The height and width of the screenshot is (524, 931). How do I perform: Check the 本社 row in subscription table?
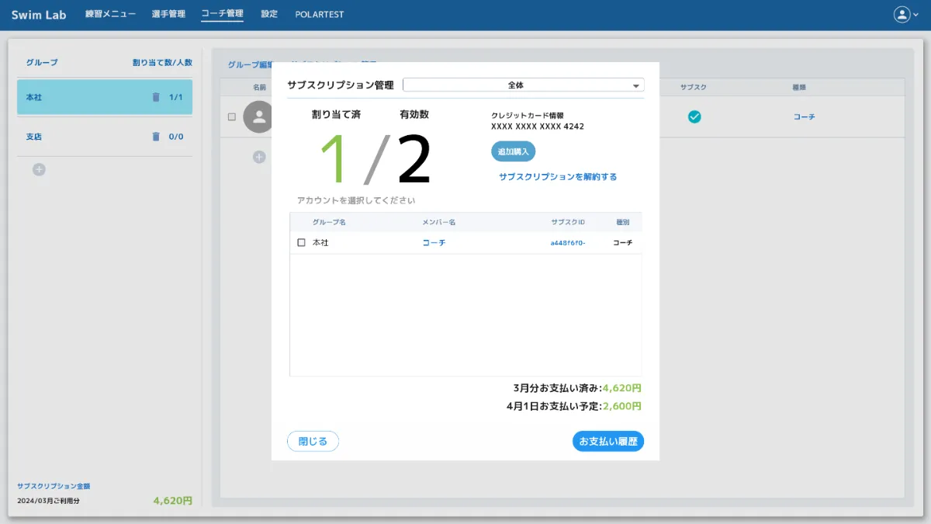click(x=302, y=243)
